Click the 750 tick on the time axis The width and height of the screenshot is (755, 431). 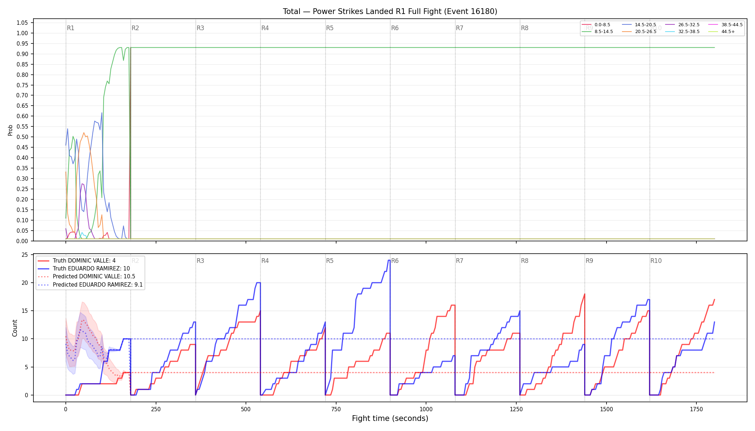pyautogui.click(x=336, y=409)
